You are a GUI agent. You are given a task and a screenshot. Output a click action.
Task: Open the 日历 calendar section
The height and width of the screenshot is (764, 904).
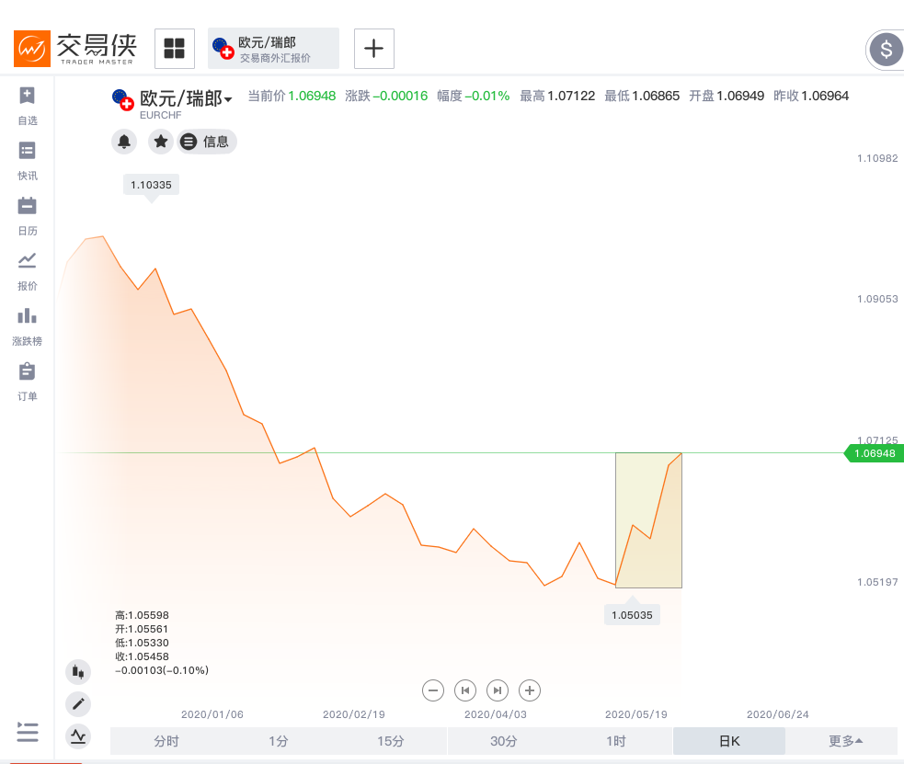pyautogui.click(x=27, y=207)
